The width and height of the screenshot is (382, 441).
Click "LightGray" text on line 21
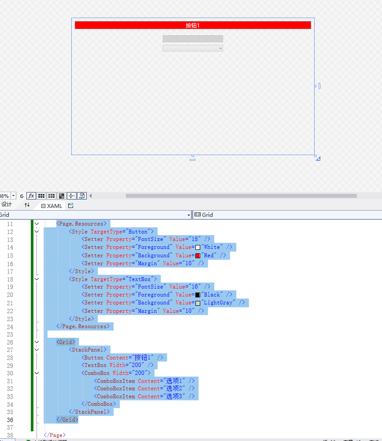[x=218, y=303]
